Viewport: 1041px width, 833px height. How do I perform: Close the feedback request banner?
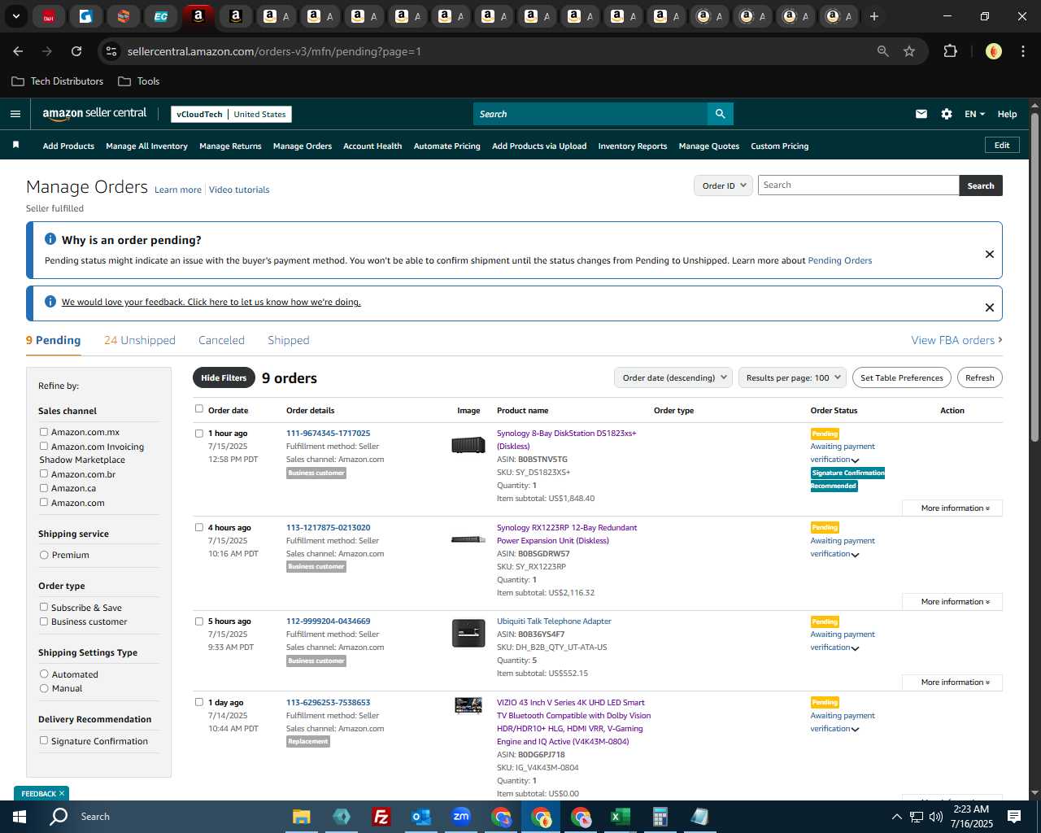[989, 307]
